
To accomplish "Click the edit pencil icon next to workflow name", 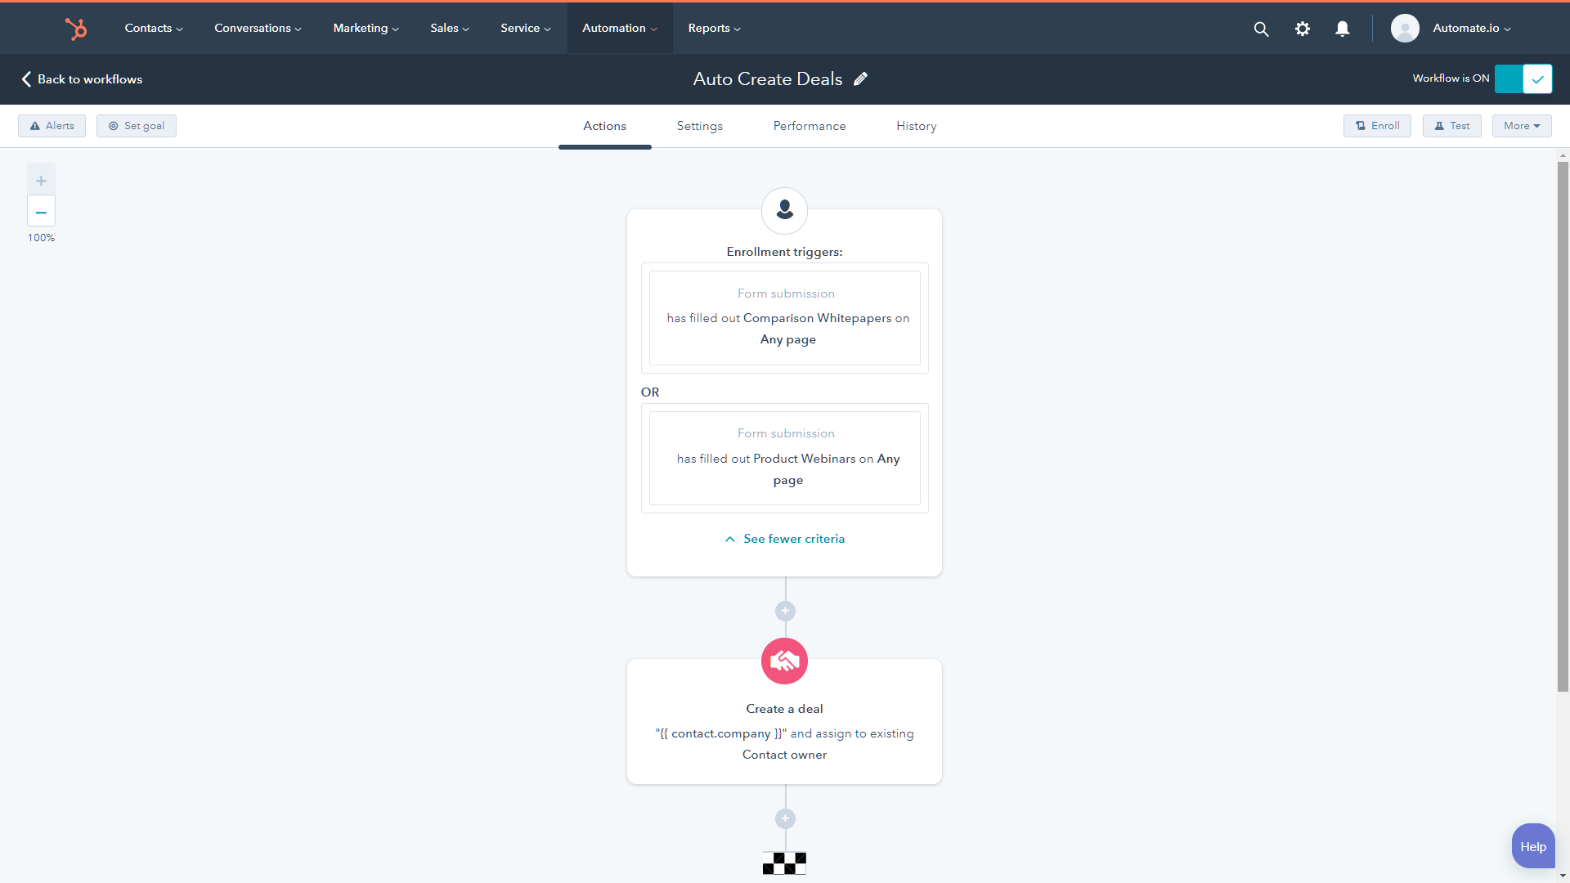I will click(863, 78).
